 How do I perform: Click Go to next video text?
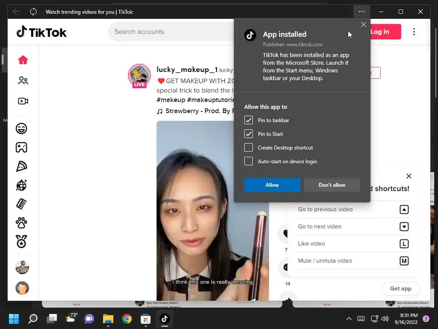tap(320, 226)
